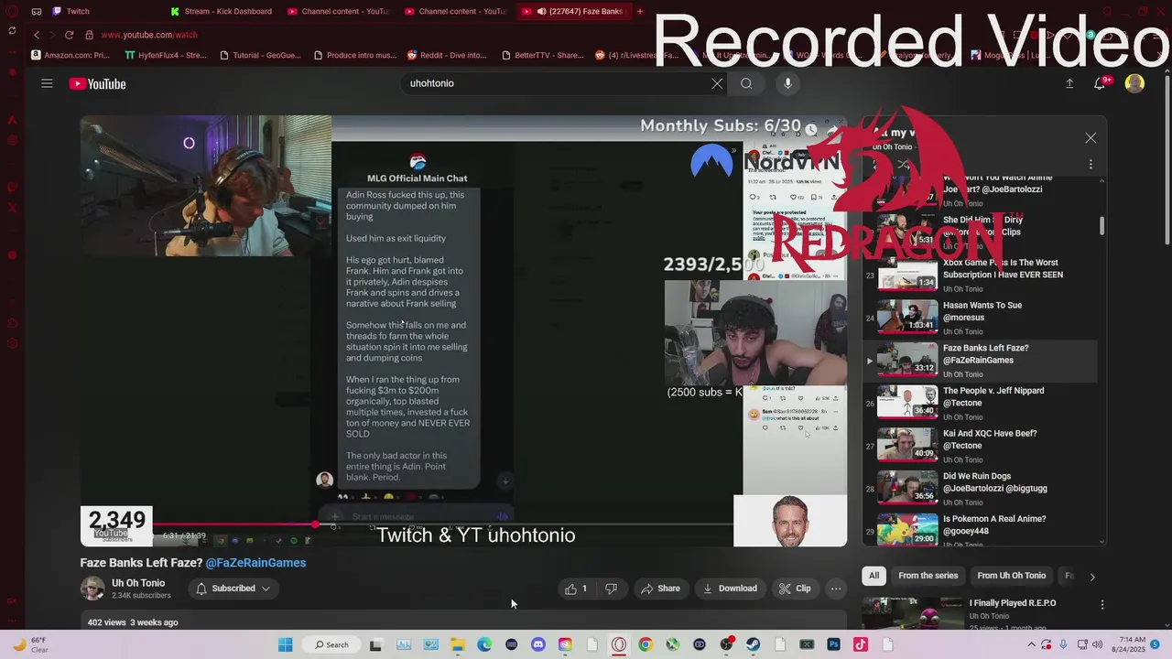
Task: Go back with browser back arrow
Action: point(37,35)
